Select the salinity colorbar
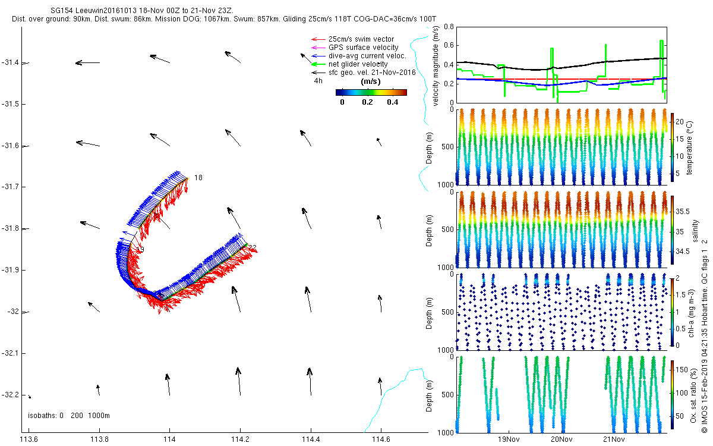This screenshot has height=446, width=713. (673, 229)
